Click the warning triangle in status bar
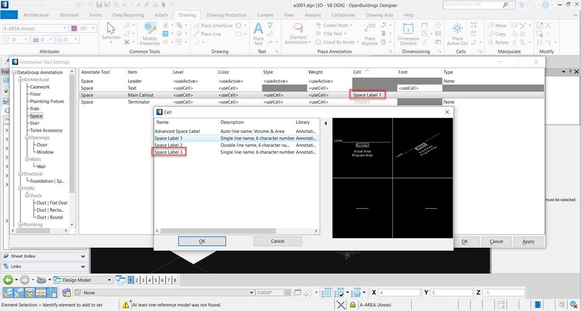 (x=126, y=305)
